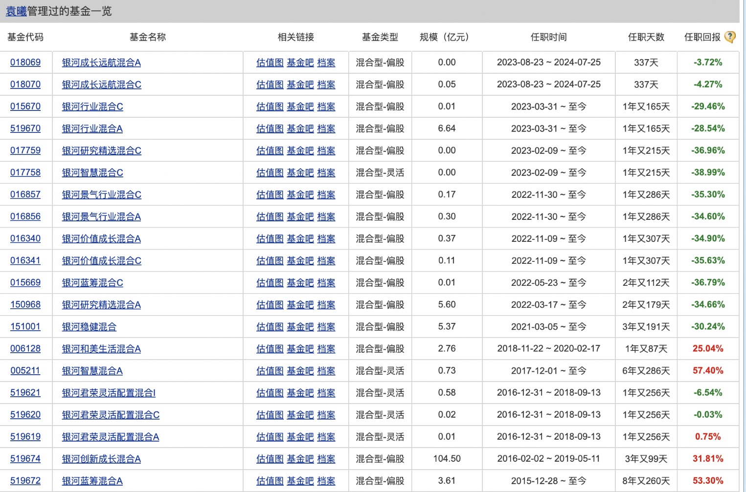Click 估值图 link for 银河稳健混合
Screen dimensions: 746x492
[270, 326]
